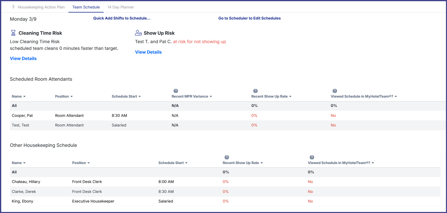Sort Room Attendants table by Name

click(x=19, y=96)
